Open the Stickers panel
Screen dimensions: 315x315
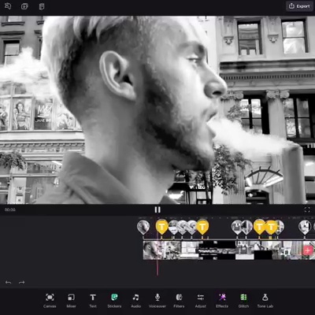pos(114,301)
